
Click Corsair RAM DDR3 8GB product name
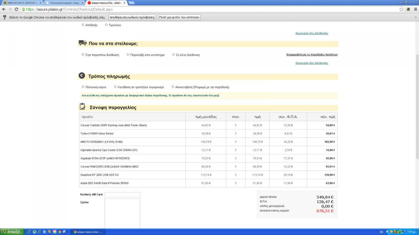click(109, 167)
